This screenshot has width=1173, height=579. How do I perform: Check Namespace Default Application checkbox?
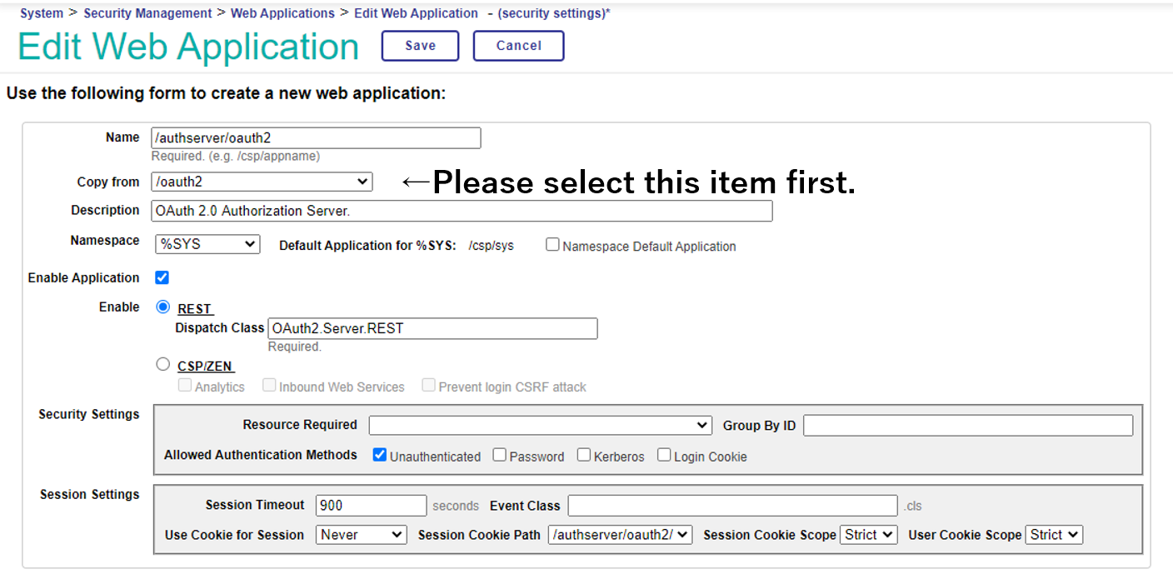pos(552,245)
